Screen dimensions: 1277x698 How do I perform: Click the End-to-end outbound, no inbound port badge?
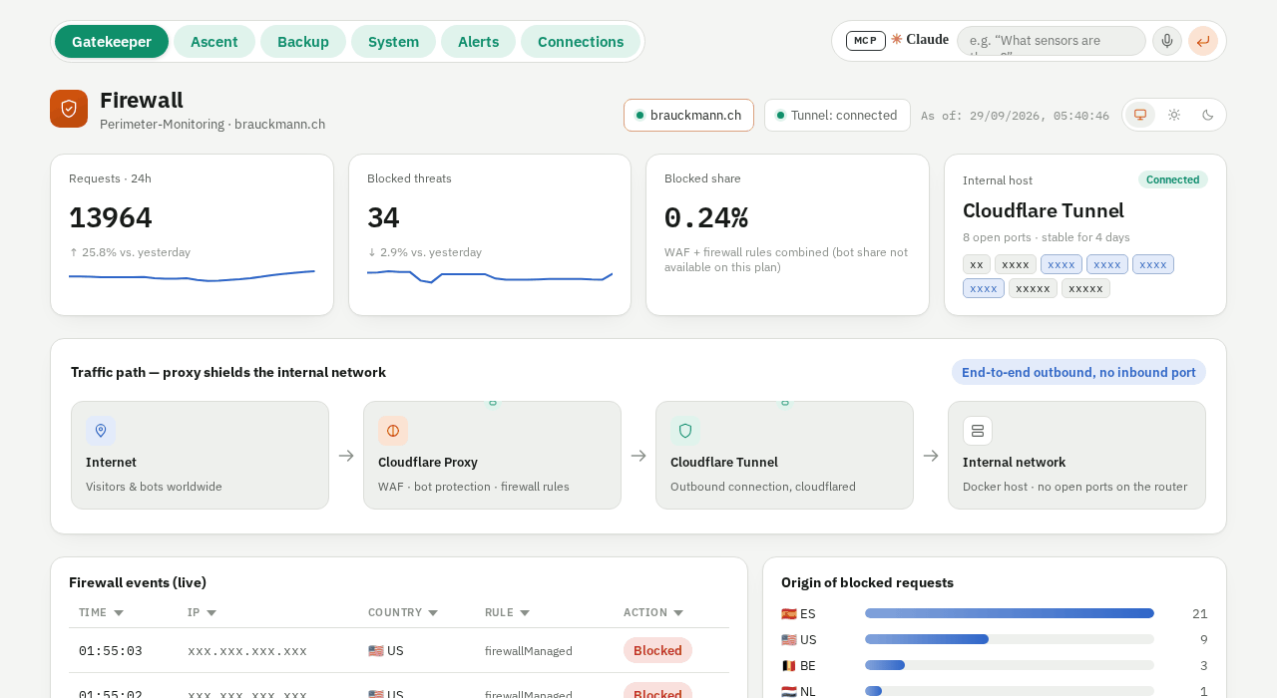click(1078, 372)
